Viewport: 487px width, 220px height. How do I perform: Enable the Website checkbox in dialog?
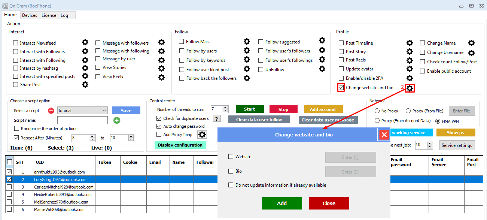231,157
